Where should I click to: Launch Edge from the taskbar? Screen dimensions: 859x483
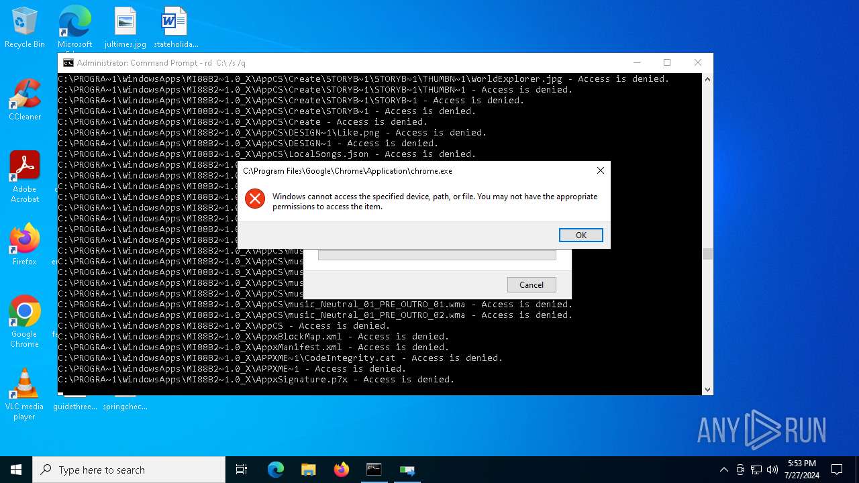pyautogui.click(x=276, y=470)
